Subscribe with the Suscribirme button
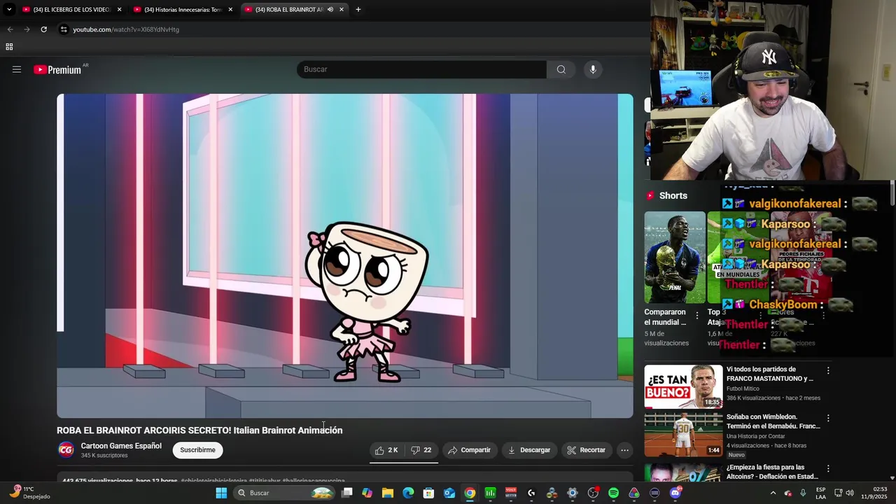The width and height of the screenshot is (896, 504). click(197, 450)
